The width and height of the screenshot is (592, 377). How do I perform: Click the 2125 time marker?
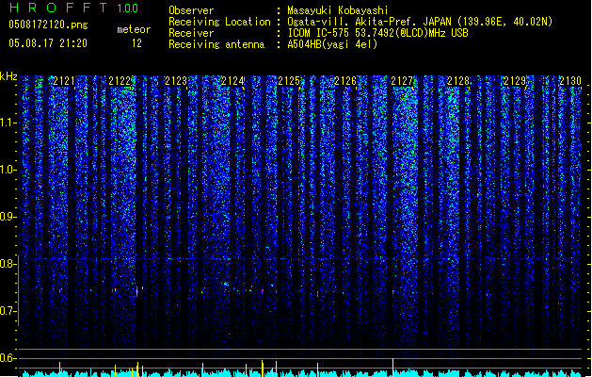[289, 81]
